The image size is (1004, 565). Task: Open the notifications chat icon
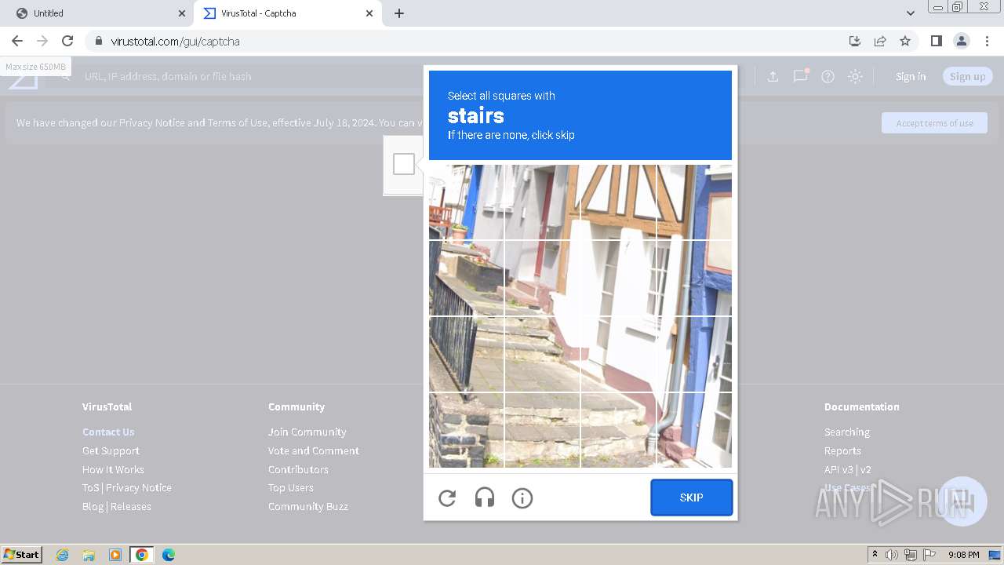click(800, 76)
